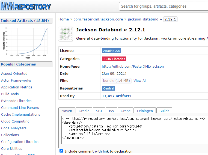Click the Central repository badge
The width and height of the screenshot is (208, 155).
click(109, 88)
